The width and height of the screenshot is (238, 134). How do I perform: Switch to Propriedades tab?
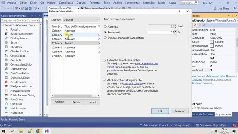coord(223,114)
